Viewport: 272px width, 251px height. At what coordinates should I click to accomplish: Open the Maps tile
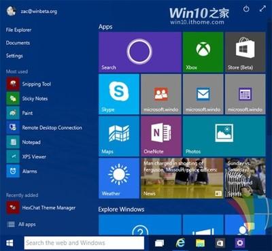point(119,136)
